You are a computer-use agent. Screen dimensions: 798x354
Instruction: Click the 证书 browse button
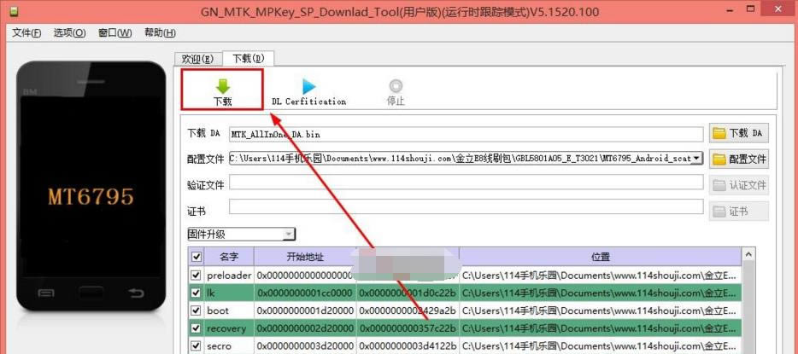coord(738,212)
